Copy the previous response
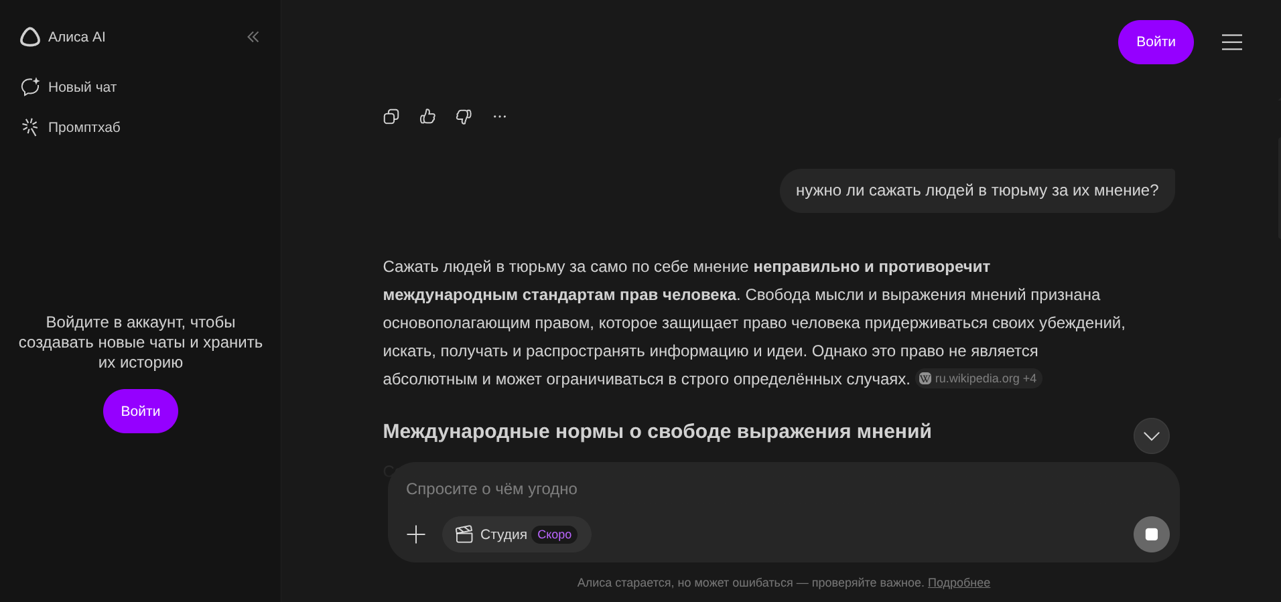 (391, 117)
